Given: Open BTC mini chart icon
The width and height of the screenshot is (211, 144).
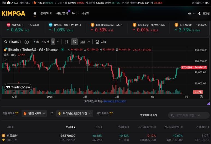Looking at the screenshot, I should coord(15,140).
